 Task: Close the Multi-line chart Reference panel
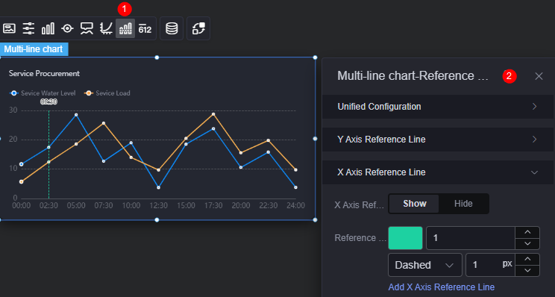tap(539, 76)
